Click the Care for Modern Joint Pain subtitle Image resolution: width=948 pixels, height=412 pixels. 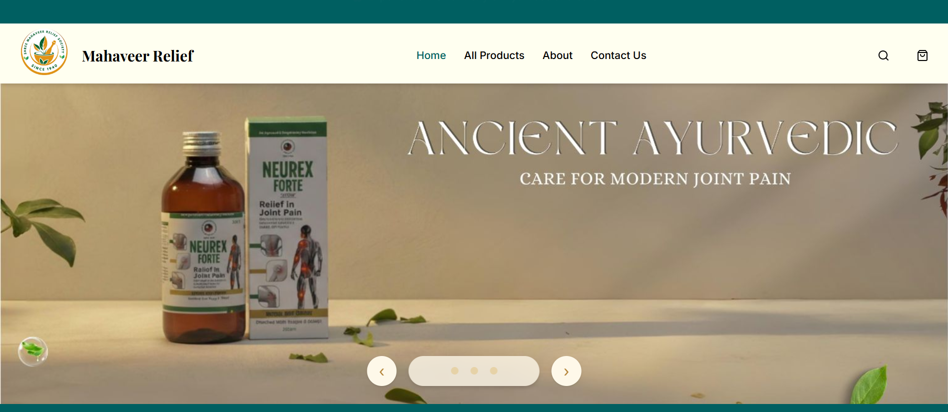click(655, 178)
